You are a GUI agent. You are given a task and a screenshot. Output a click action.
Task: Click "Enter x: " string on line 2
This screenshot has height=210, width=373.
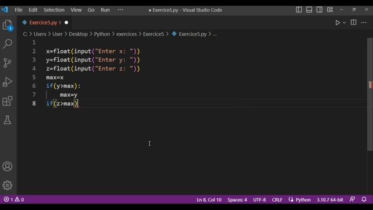point(114,51)
